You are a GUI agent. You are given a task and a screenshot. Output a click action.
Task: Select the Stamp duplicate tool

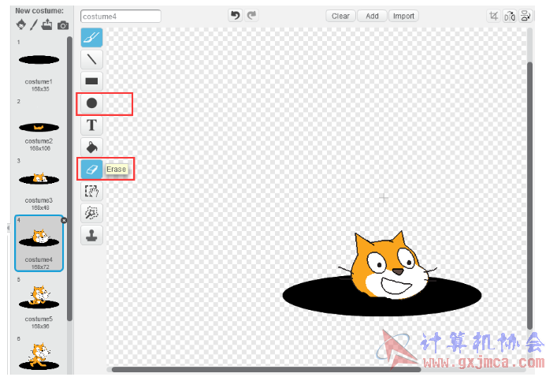pyautogui.click(x=91, y=235)
